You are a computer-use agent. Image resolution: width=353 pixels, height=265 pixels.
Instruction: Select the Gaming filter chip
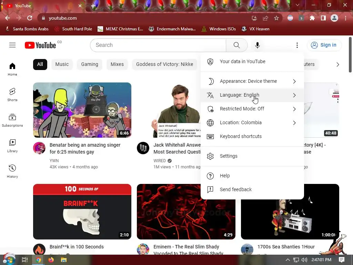click(x=90, y=65)
